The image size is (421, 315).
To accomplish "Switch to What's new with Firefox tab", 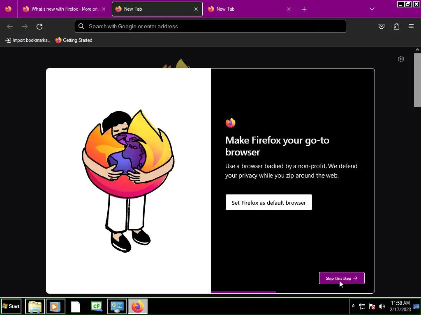I will 65,9.
